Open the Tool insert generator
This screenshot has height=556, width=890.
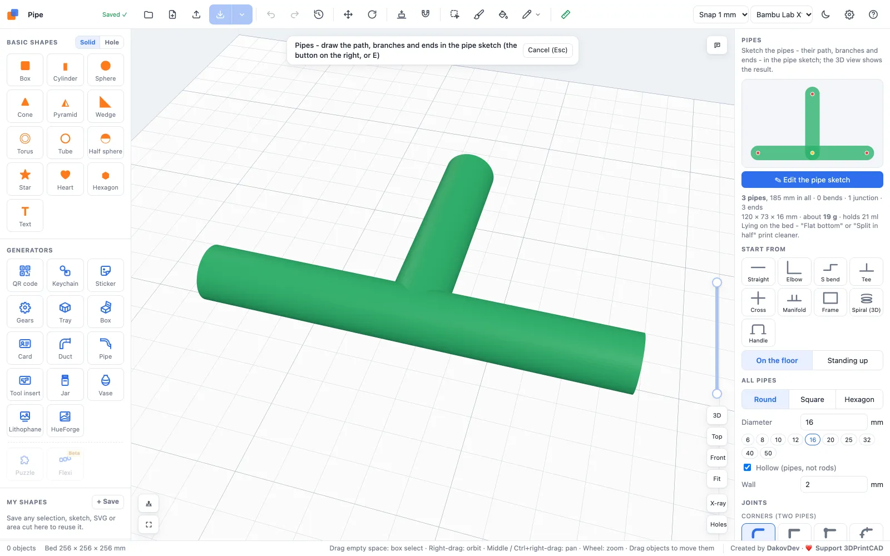point(25,384)
